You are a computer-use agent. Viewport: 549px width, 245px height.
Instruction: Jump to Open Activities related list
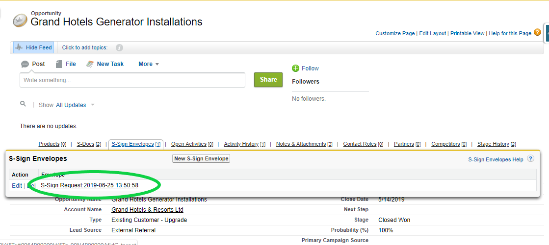click(192, 144)
